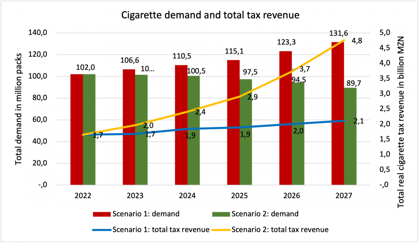Click the red 2022 Scenario 1 bar

[76, 129]
